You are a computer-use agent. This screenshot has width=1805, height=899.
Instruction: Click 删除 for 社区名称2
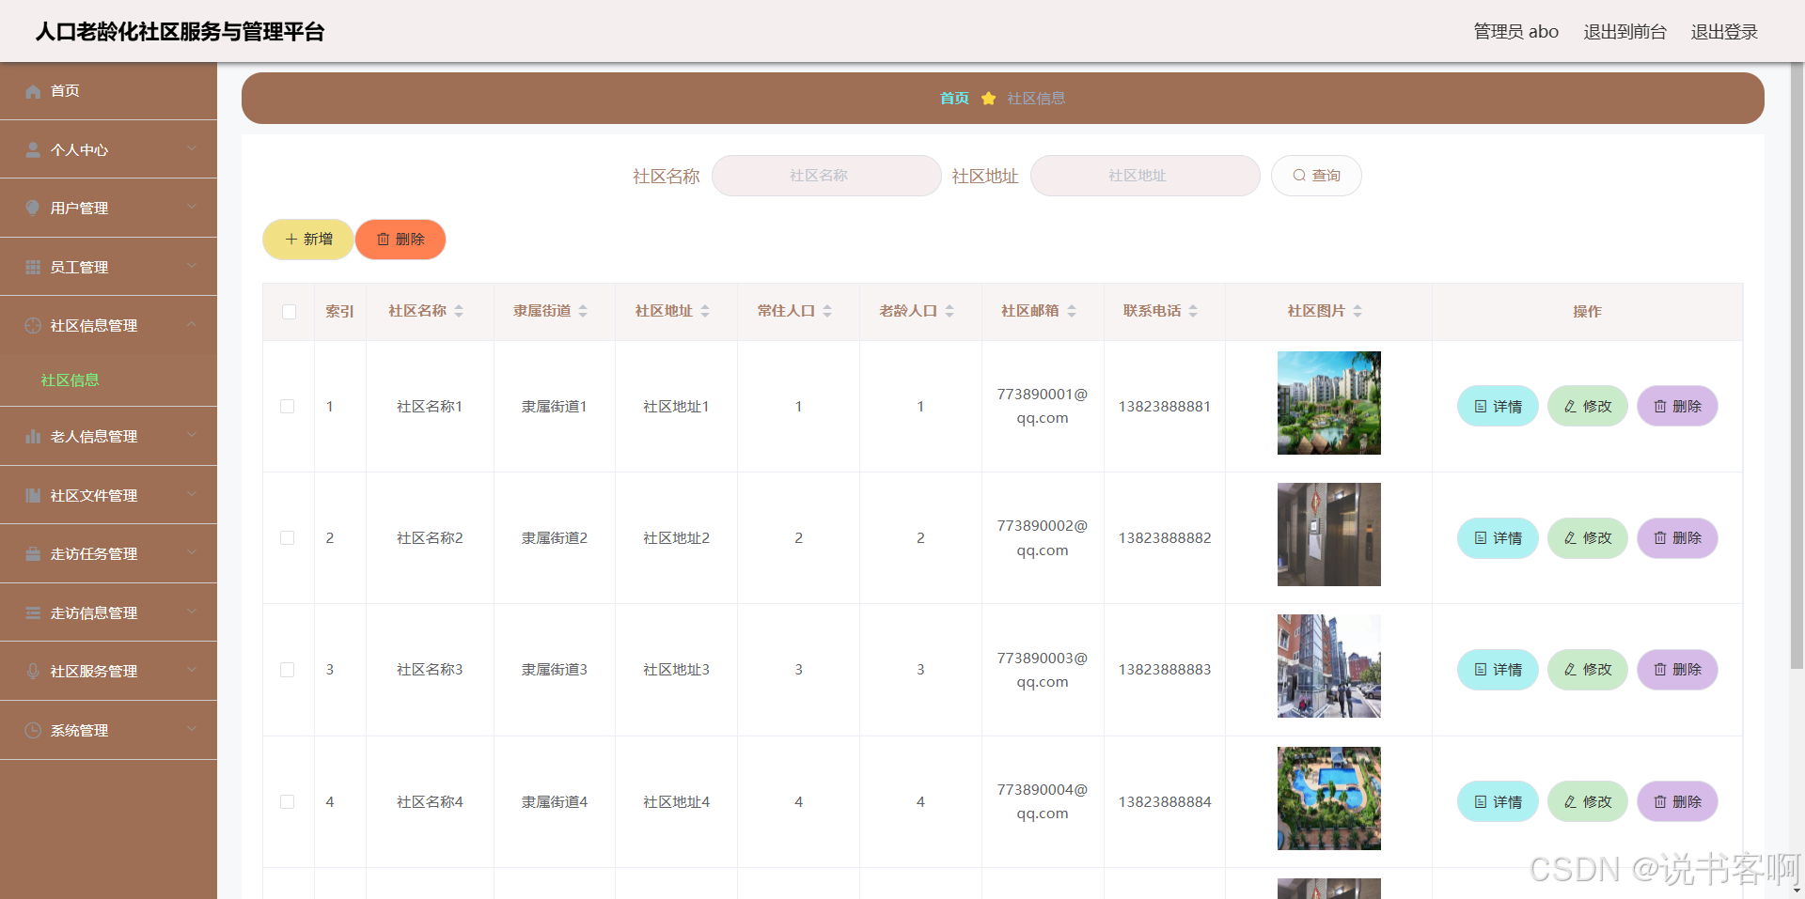(1677, 537)
